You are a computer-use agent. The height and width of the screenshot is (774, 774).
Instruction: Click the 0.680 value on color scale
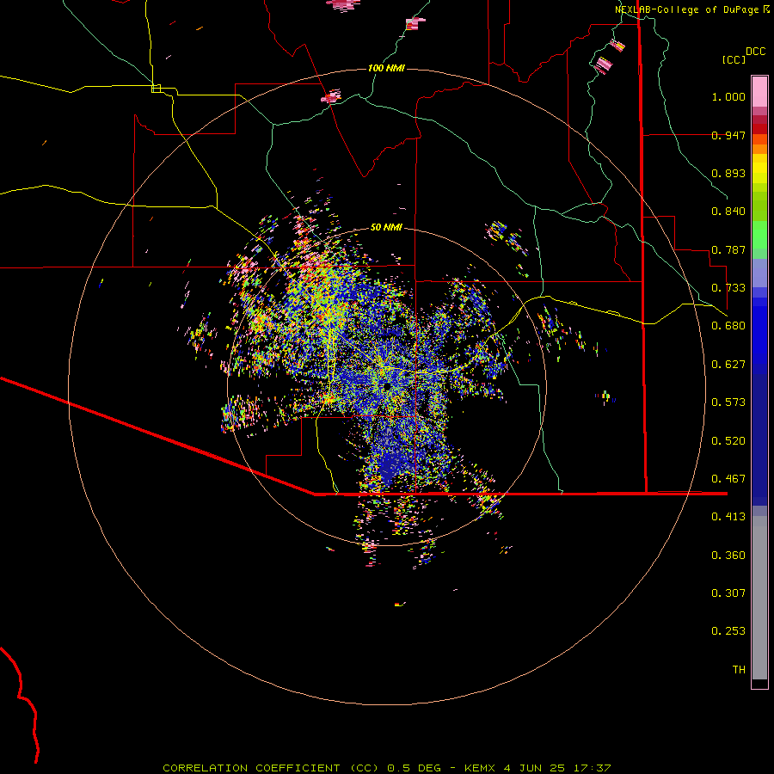[728, 326]
